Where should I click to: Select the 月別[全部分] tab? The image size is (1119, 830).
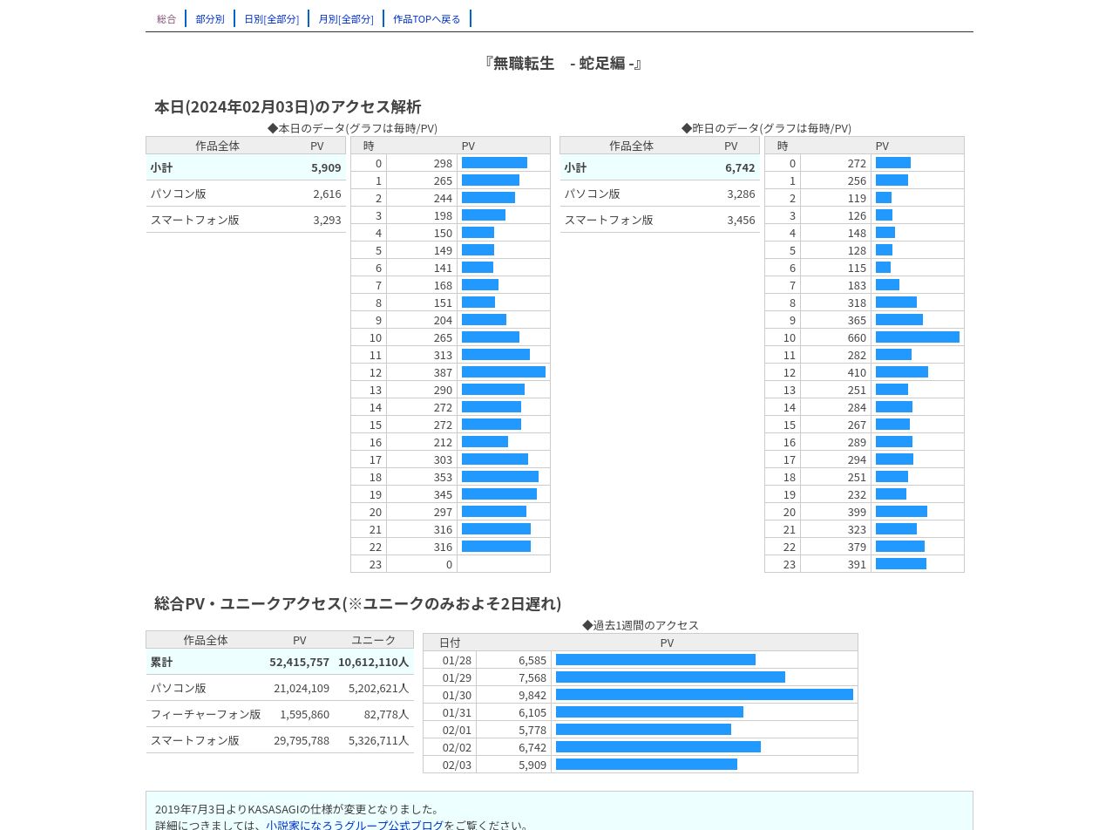tap(346, 18)
